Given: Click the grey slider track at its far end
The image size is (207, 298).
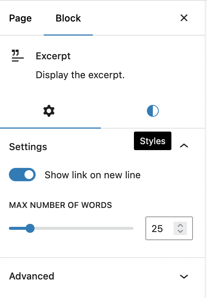Looking at the screenshot, I should (x=131, y=228).
